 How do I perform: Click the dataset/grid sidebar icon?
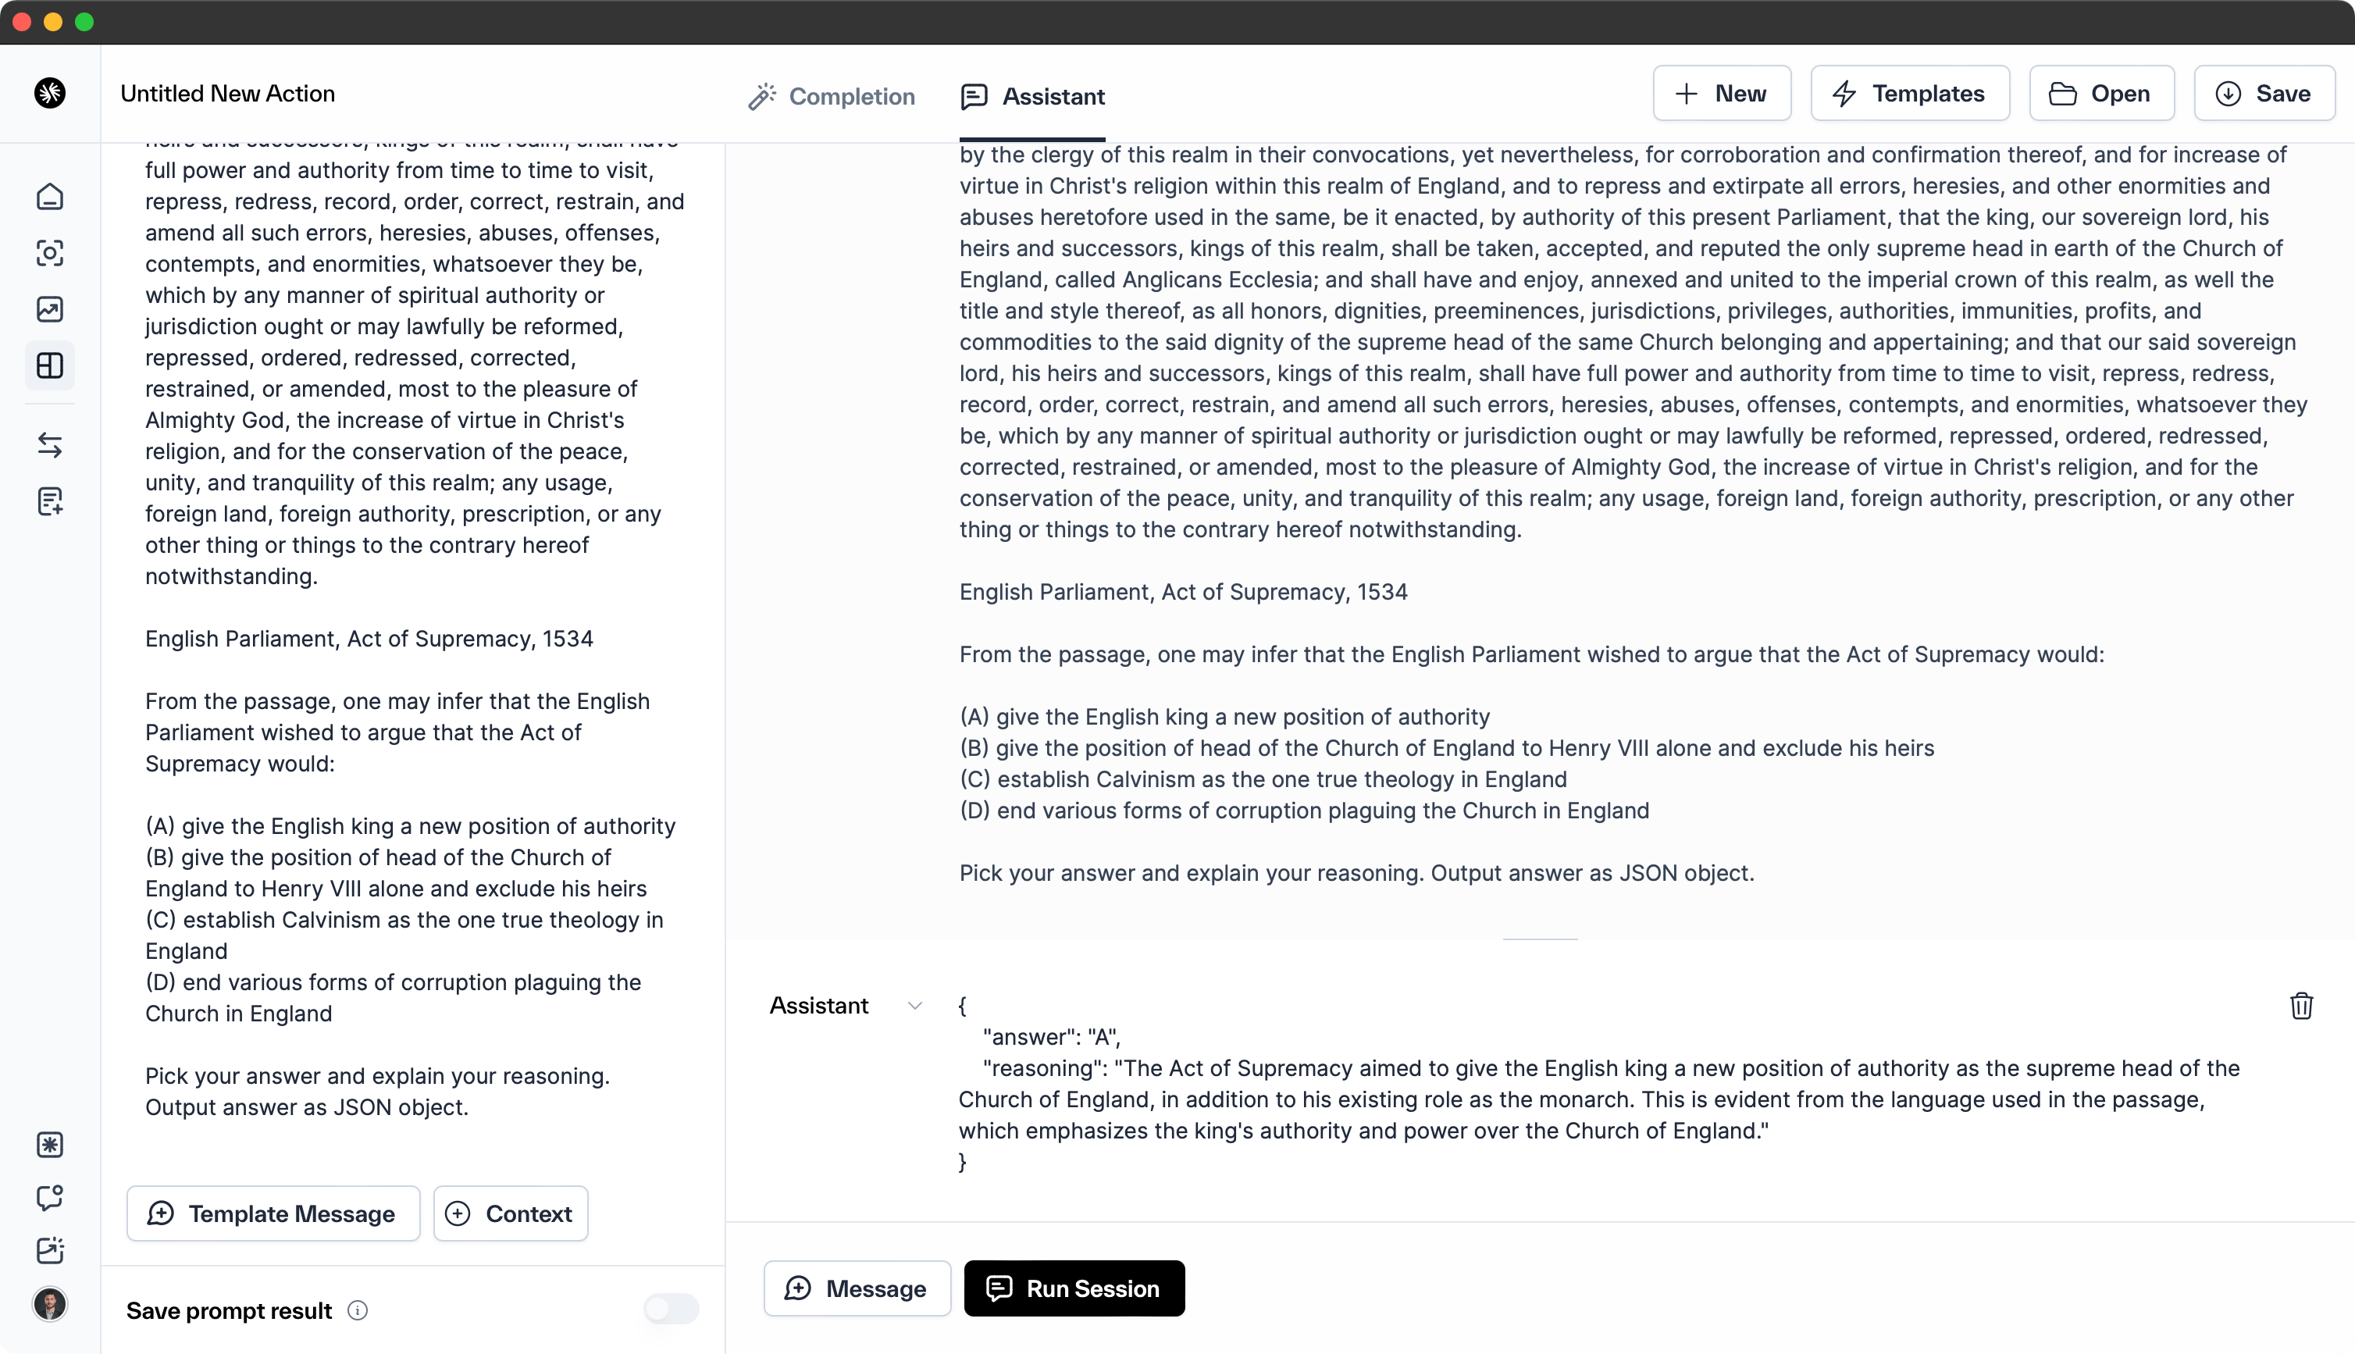(x=48, y=364)
